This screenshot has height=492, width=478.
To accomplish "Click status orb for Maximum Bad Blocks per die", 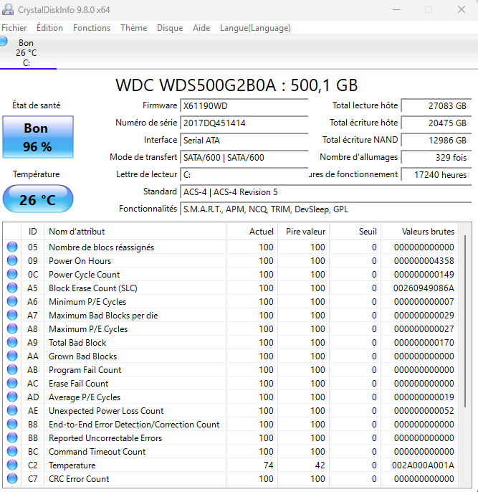I will [x=12, y=315].
